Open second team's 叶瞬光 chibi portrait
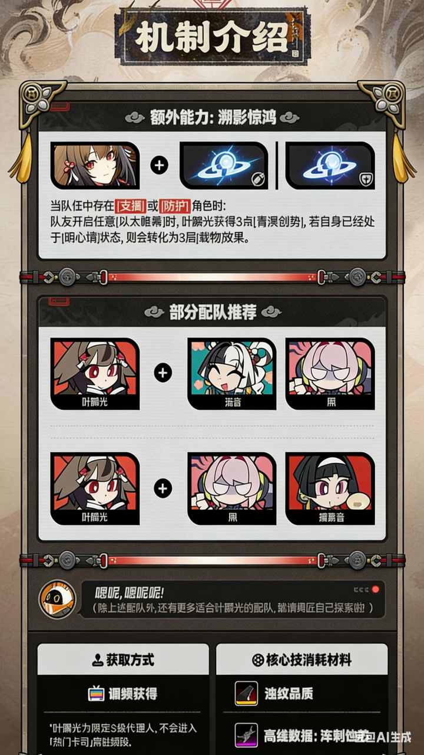This screenshot has width=424, height=755. tap(95, 488)
